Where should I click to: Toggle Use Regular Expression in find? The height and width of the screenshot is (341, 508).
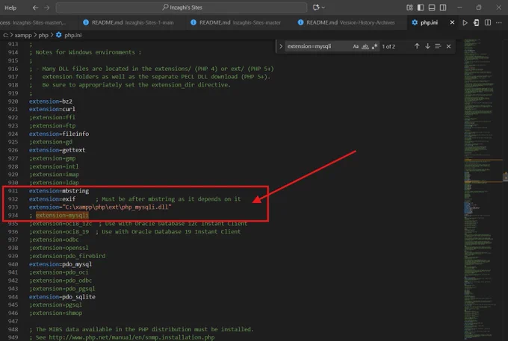374,46
